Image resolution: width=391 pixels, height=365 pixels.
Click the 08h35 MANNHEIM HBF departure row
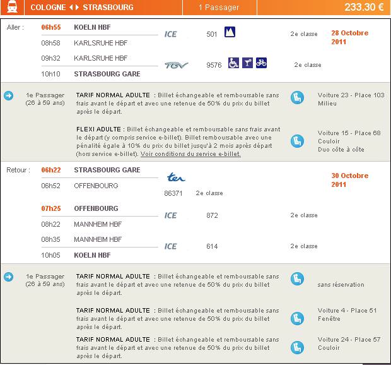(x=81, y=239)
